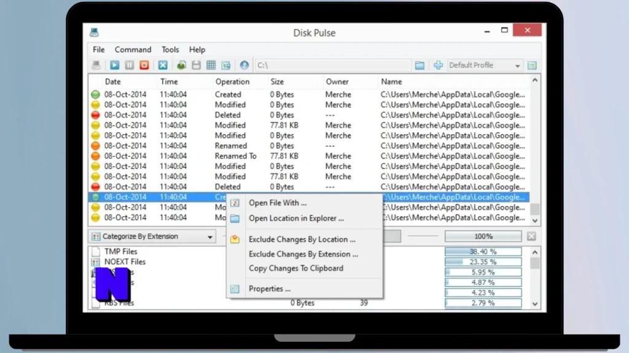This screenshot has width=629, height=353.
Task: Click the changes list scrollbar down arrow
Action: pyautogui.click(x=535, y=221)
